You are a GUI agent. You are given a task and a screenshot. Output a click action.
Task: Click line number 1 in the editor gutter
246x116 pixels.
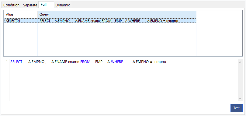(x=7, y=62)
